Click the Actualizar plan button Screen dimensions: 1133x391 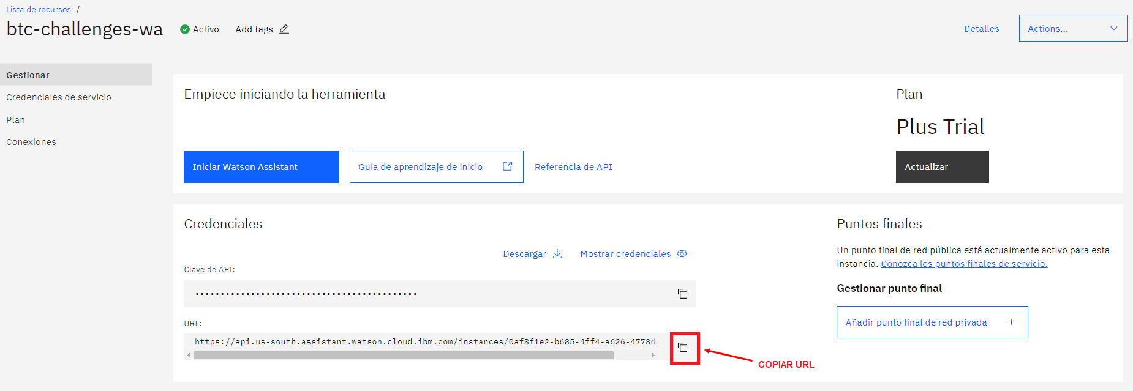coord(942,166)
